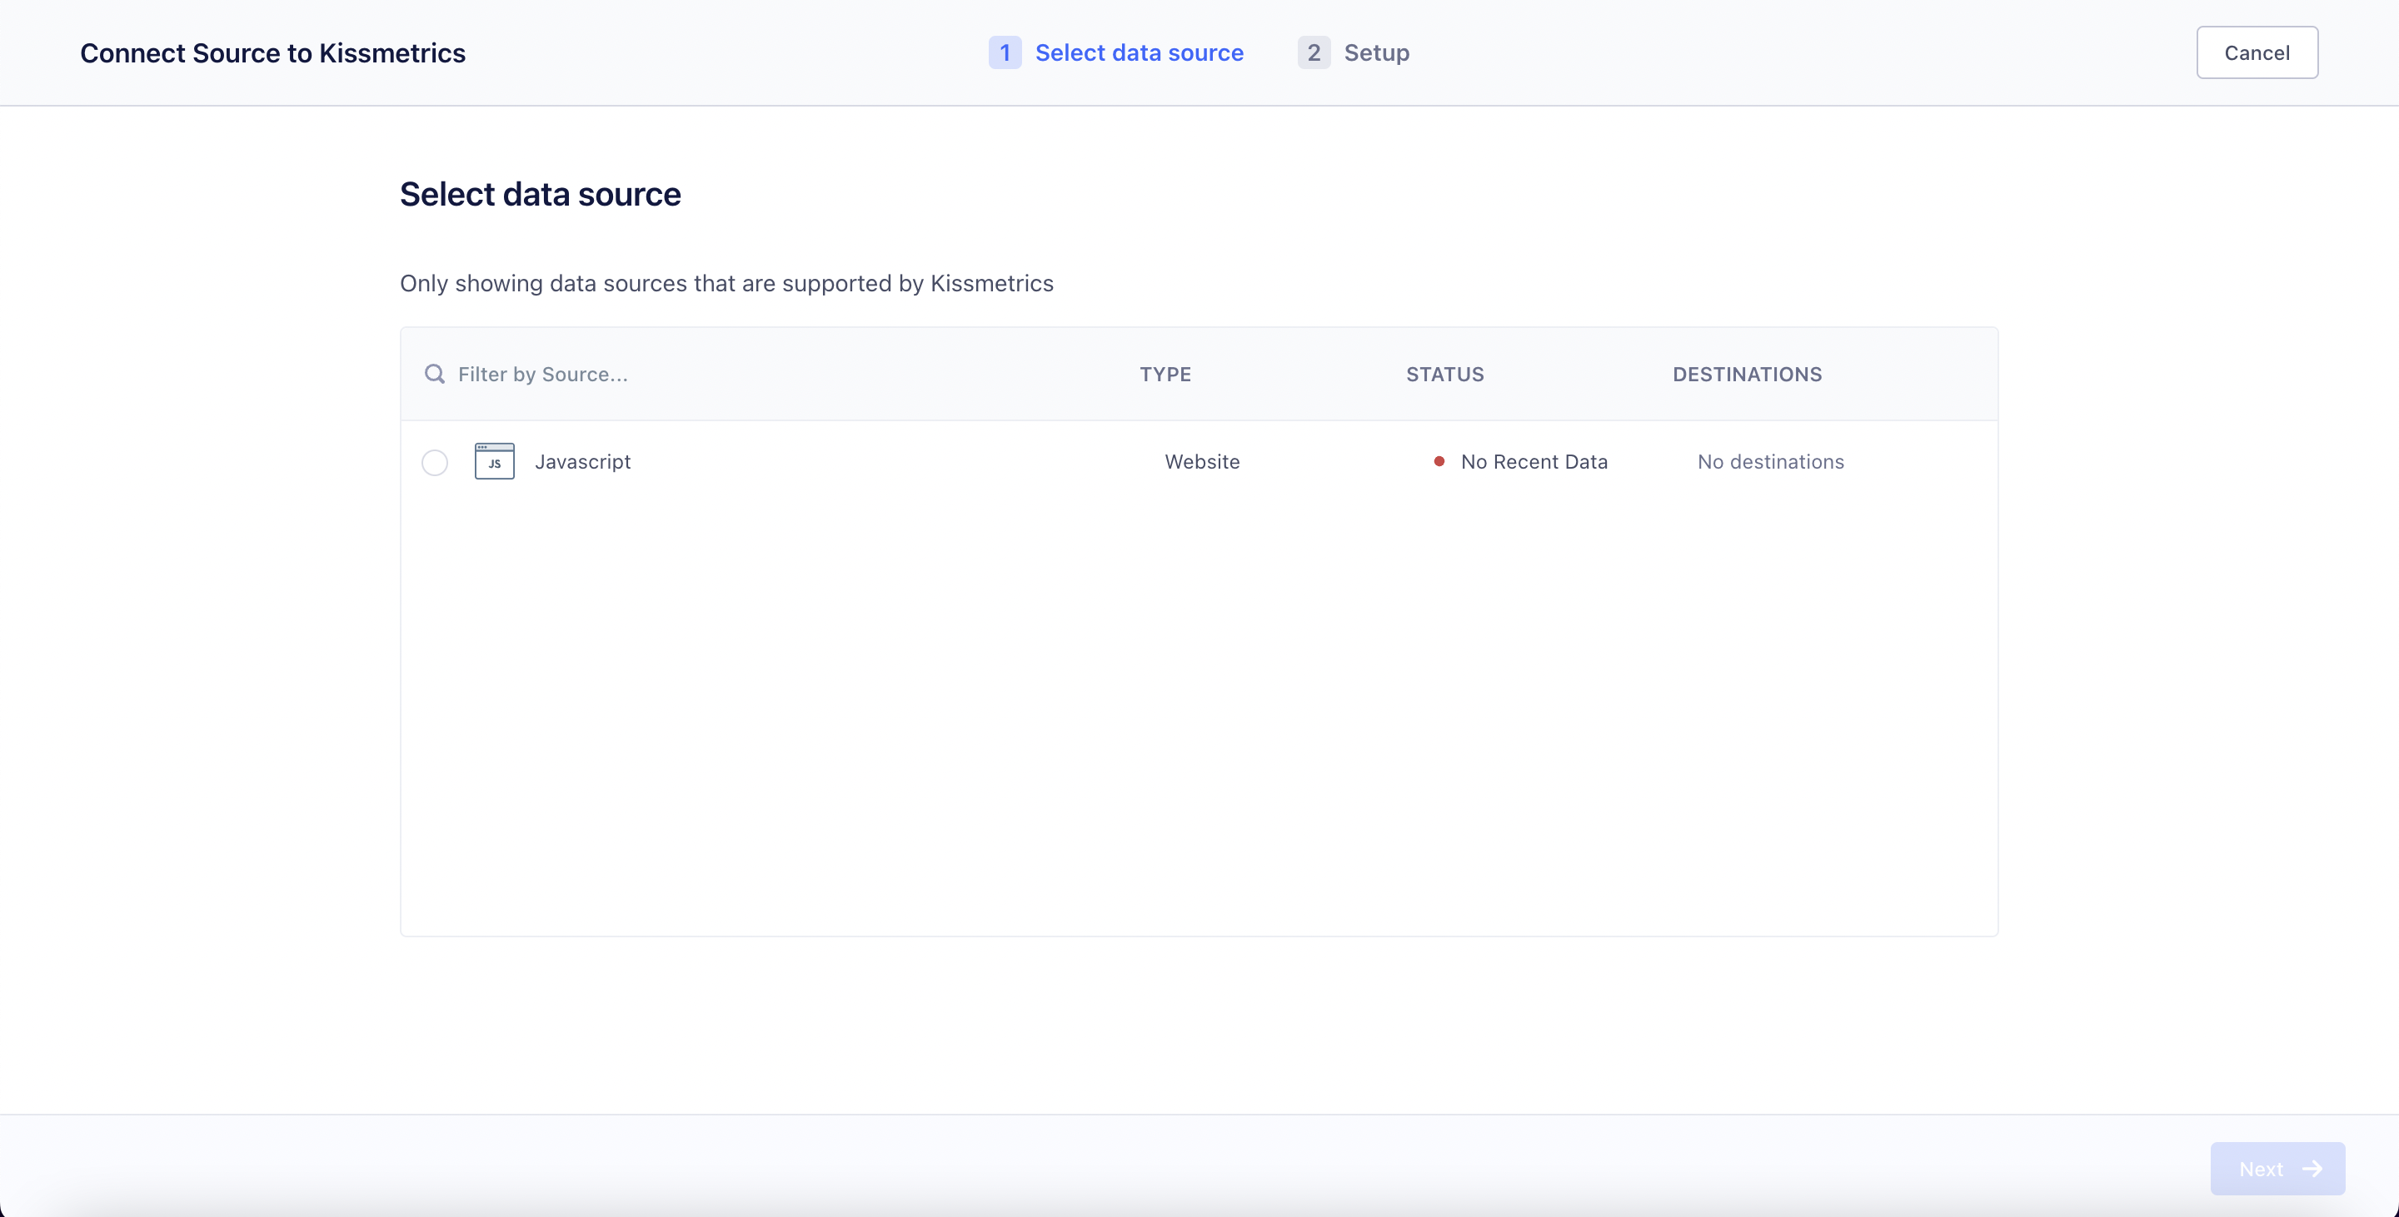Click the TYPE column header
2399x1217 pixels.
[x=1165, y=374]
